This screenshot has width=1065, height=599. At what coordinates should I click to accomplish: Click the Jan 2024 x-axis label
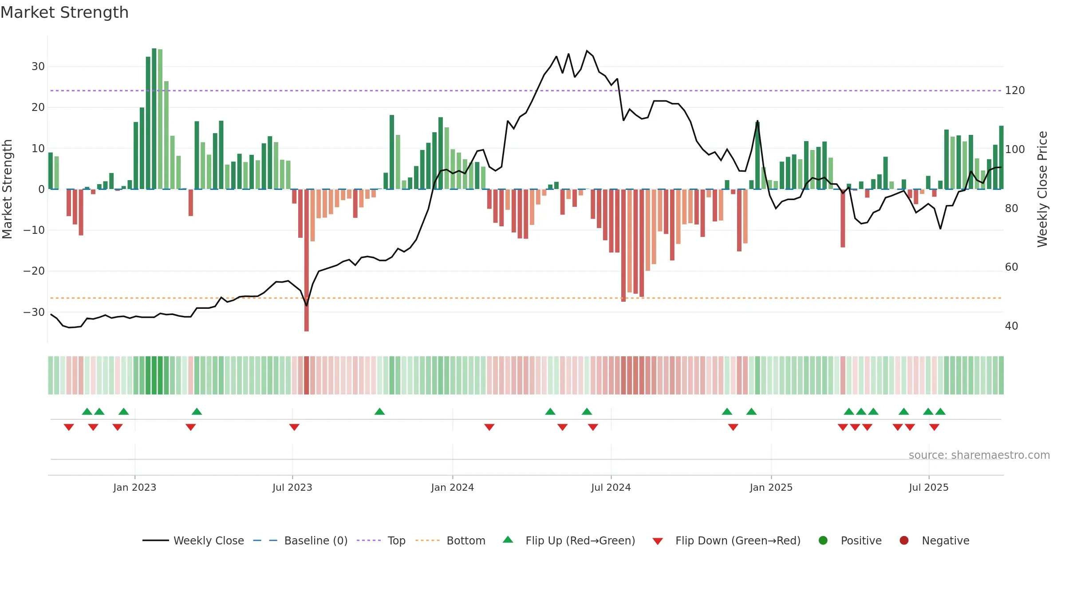pos(453,487)
